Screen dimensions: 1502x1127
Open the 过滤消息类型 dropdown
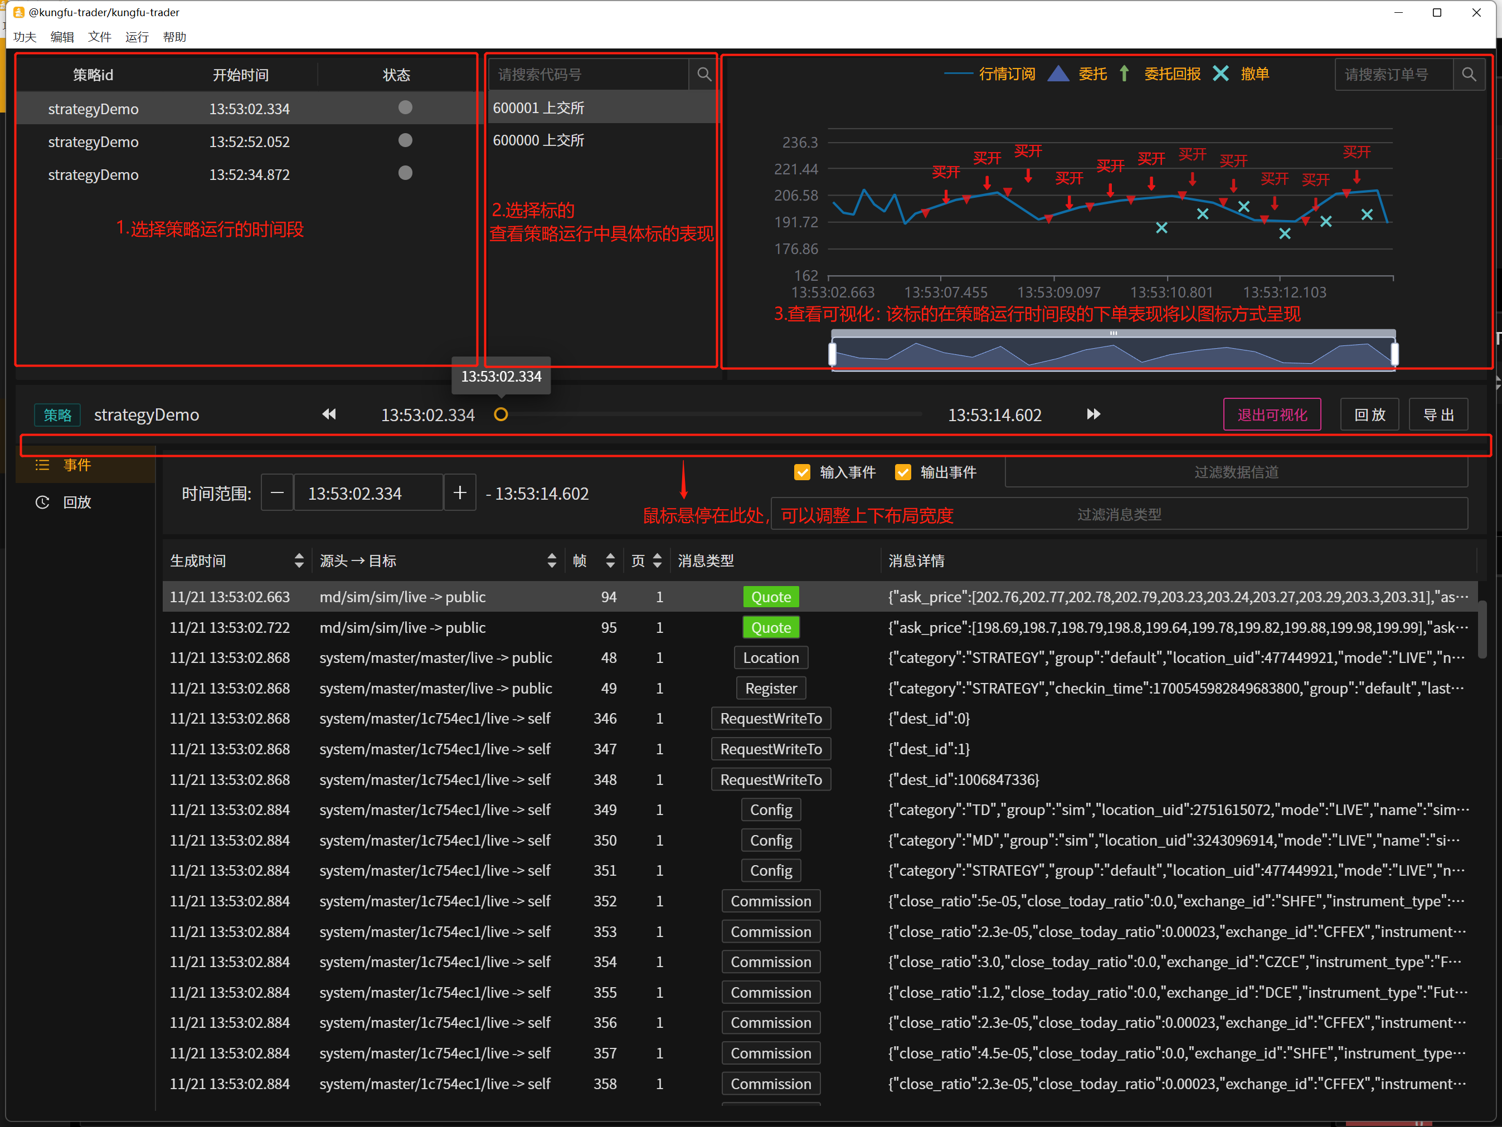pos(1119,514)
